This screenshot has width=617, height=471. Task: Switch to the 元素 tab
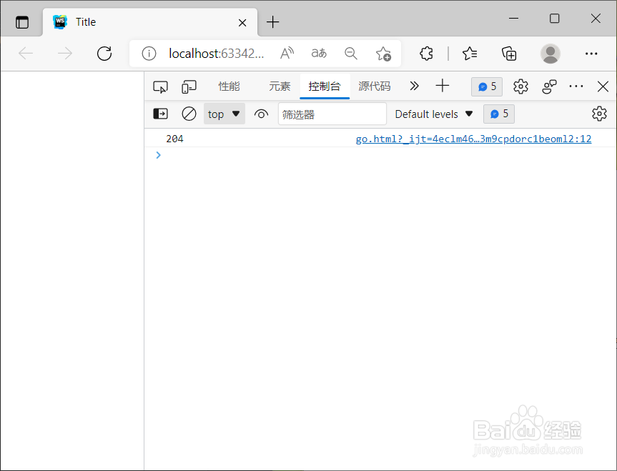(x=280, y=86)
